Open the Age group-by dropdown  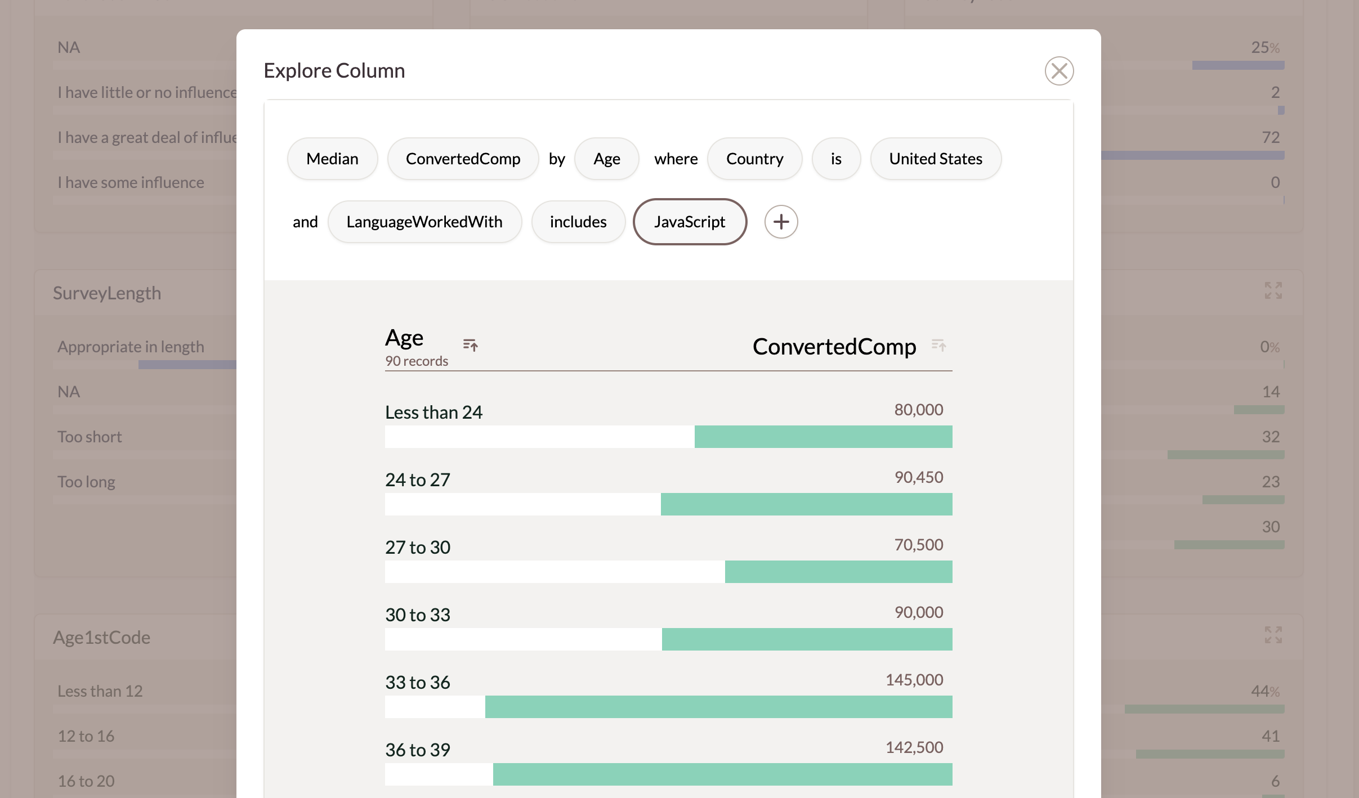[x=606, y=159]
